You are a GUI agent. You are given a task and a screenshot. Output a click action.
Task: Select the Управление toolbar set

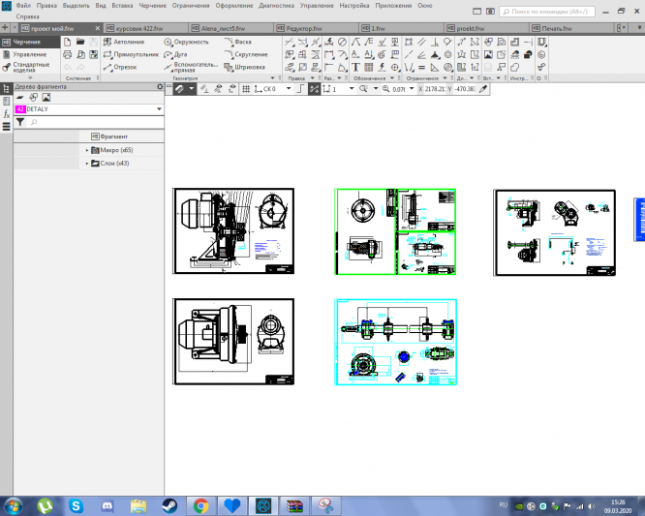[30, 54]
